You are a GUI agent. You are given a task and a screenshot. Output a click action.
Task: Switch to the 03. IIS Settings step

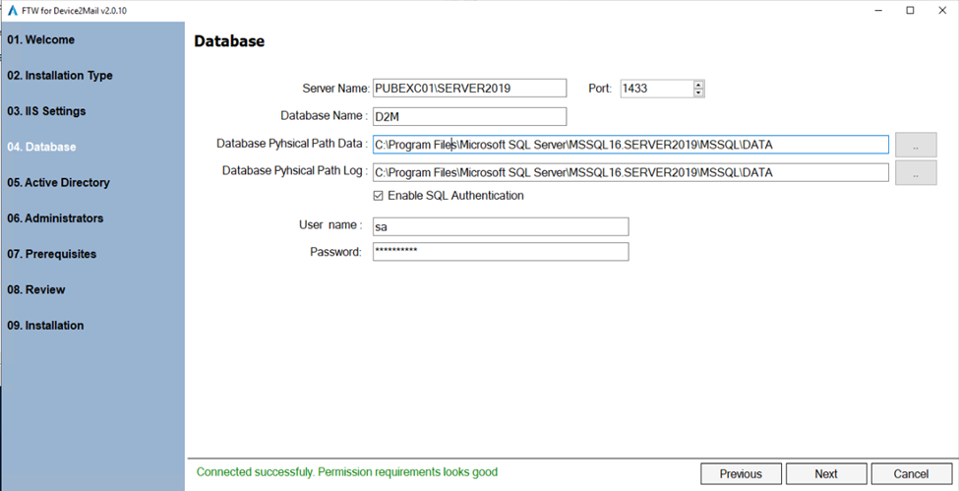point(46,111)
